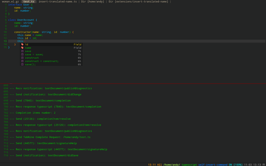Click the TabNine icon next to "save"
Screen dimensions: 266x166
click(x=22, y=51)
